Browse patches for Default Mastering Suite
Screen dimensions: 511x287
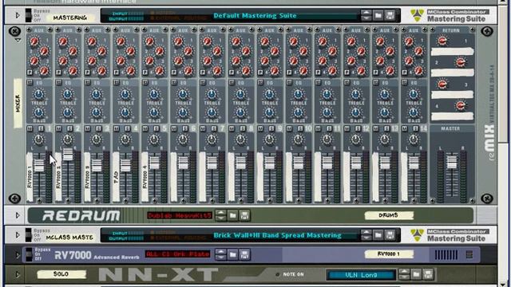[378, 15]
